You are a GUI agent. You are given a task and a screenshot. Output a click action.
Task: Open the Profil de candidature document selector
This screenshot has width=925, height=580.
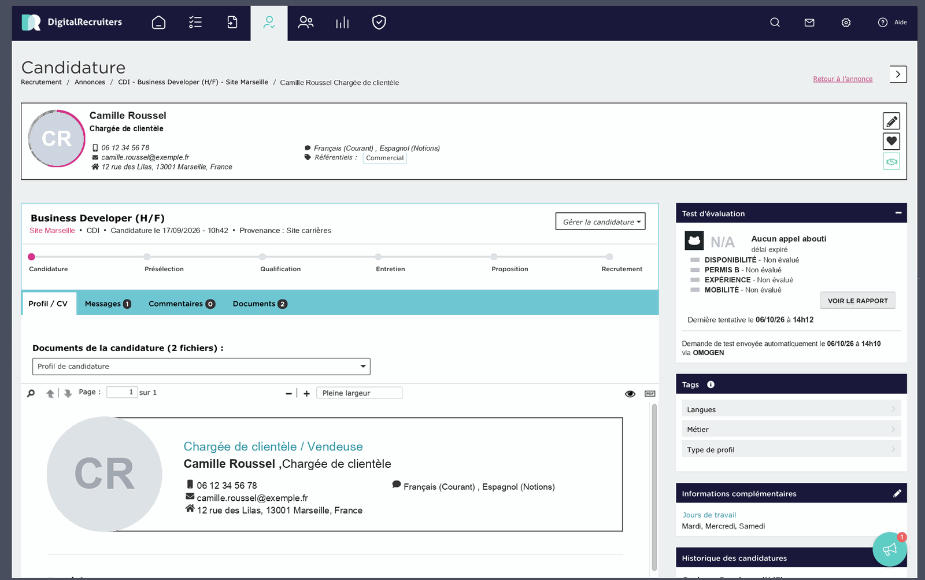201,366
